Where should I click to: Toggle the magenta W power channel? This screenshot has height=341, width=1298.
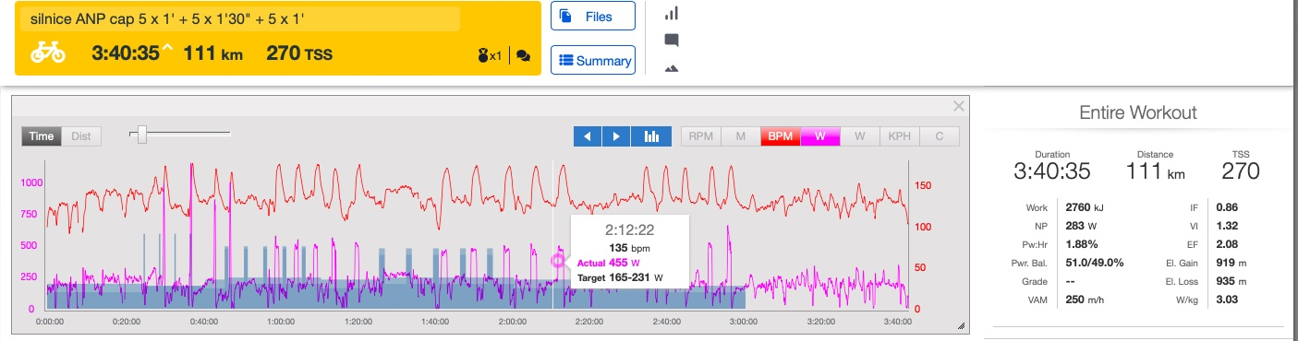[820, 136]
